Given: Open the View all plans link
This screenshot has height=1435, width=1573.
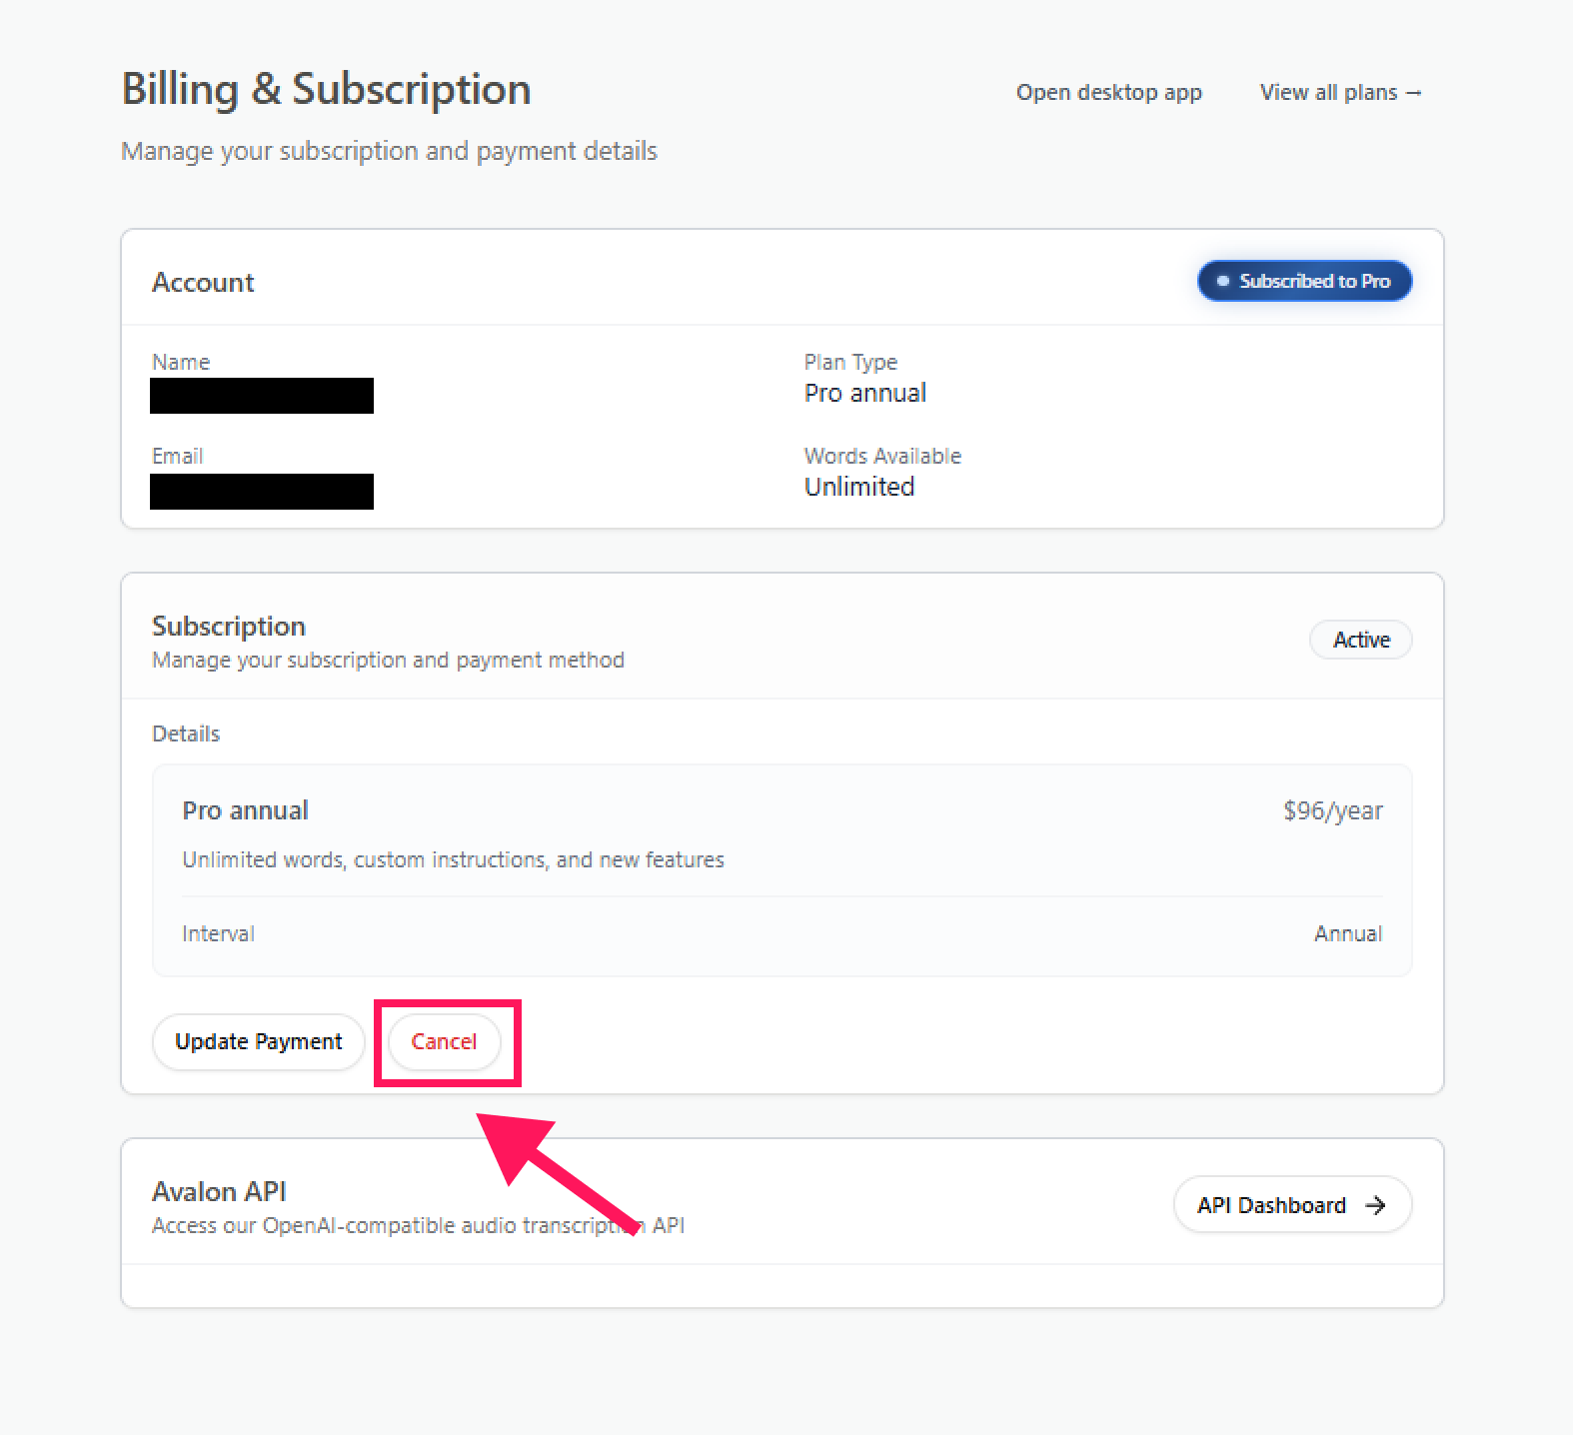Looking at the screenshot, I should point(1340,93).
